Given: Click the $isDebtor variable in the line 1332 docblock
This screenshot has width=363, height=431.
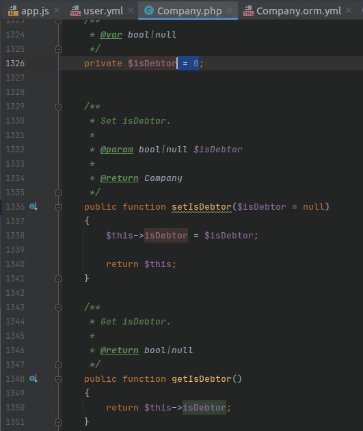Looking at the screenshot, I should tap(218, 150).
